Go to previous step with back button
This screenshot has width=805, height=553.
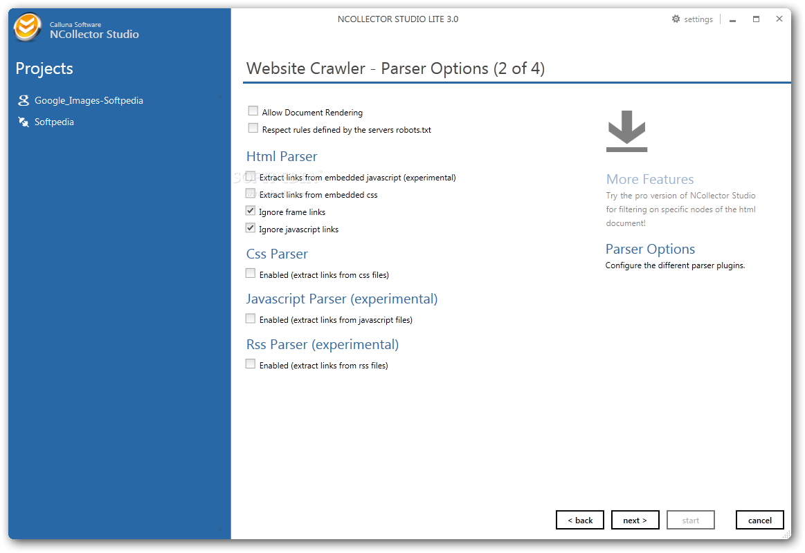tap(580, 520)
